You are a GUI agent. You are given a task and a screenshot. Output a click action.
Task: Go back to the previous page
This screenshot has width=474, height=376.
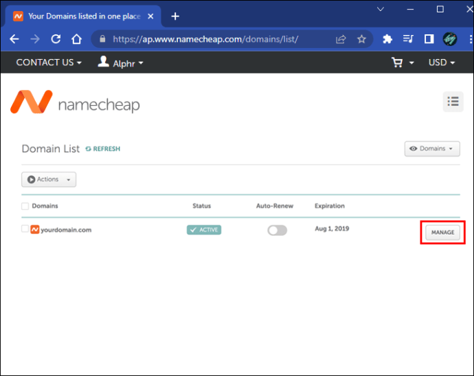(x=14, y=39)
